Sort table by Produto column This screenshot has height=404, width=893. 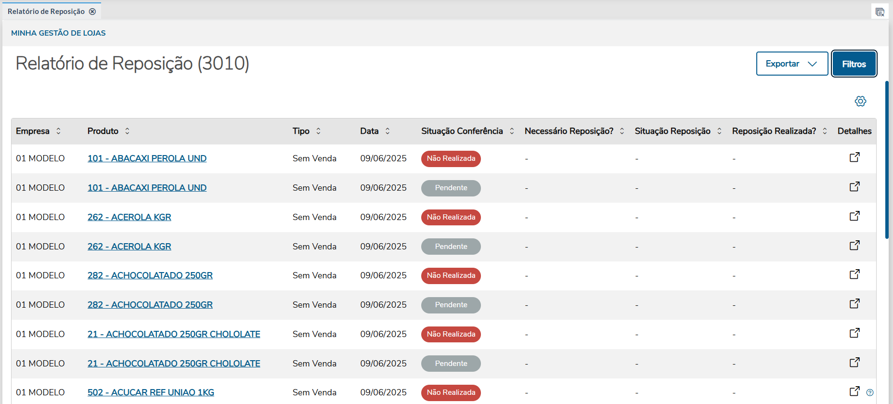click(127, 131)
